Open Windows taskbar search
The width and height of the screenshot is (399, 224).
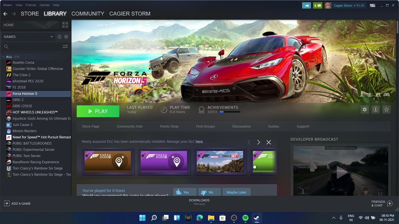point(154,218)
